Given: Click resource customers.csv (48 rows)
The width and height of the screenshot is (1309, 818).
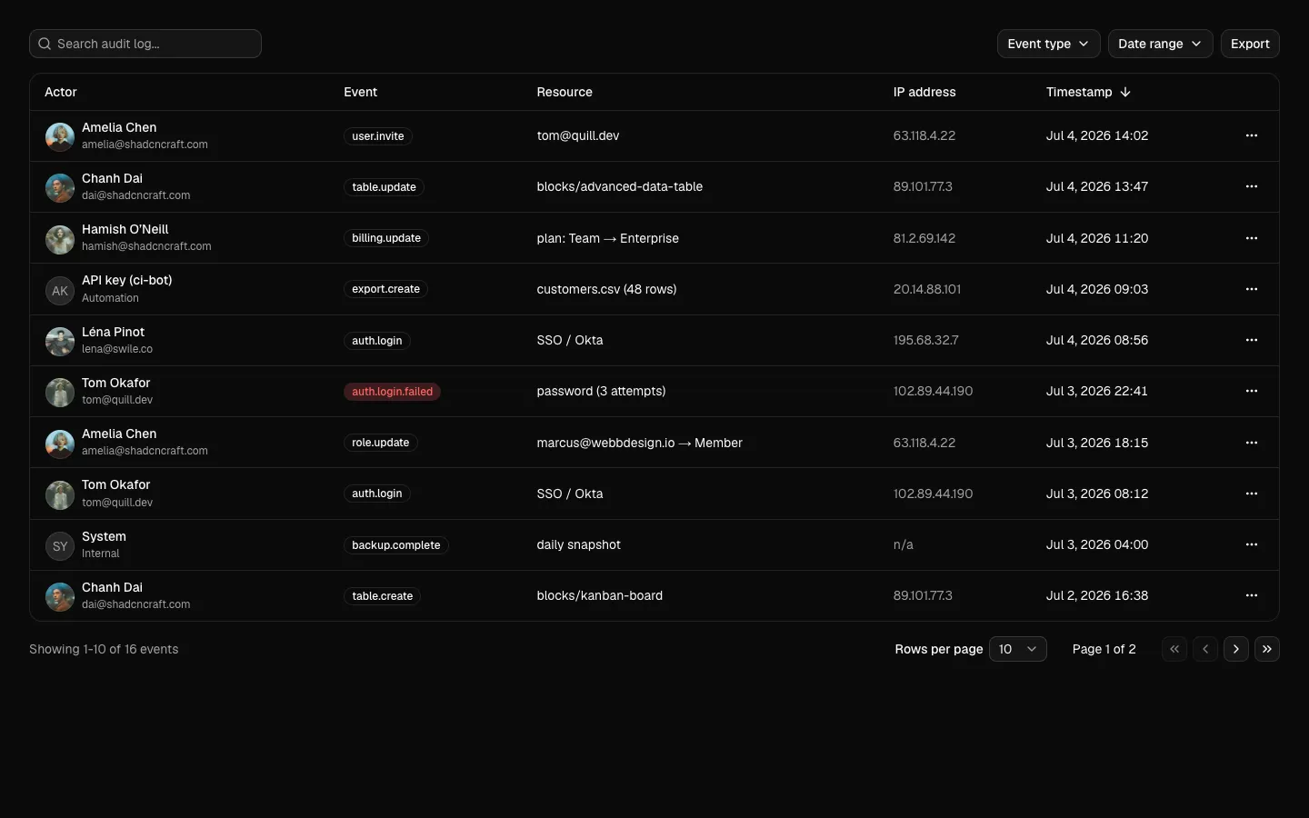Looking at the screenshot, I should [606, 289].
